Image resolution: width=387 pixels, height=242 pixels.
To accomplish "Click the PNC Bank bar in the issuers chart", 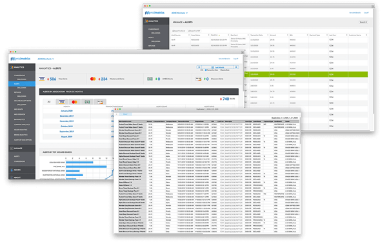I will point(86,166).
